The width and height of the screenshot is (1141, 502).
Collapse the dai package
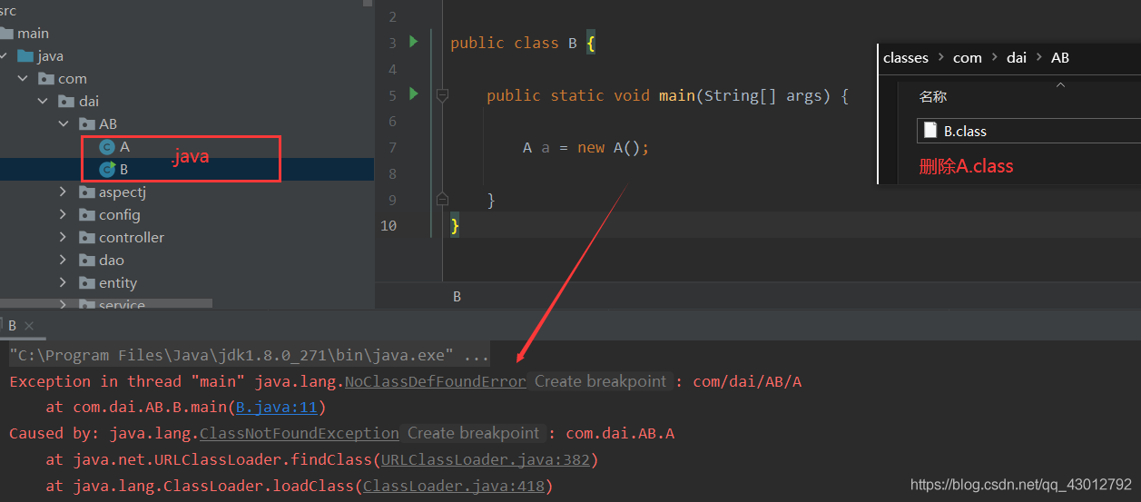coord(43,101)
